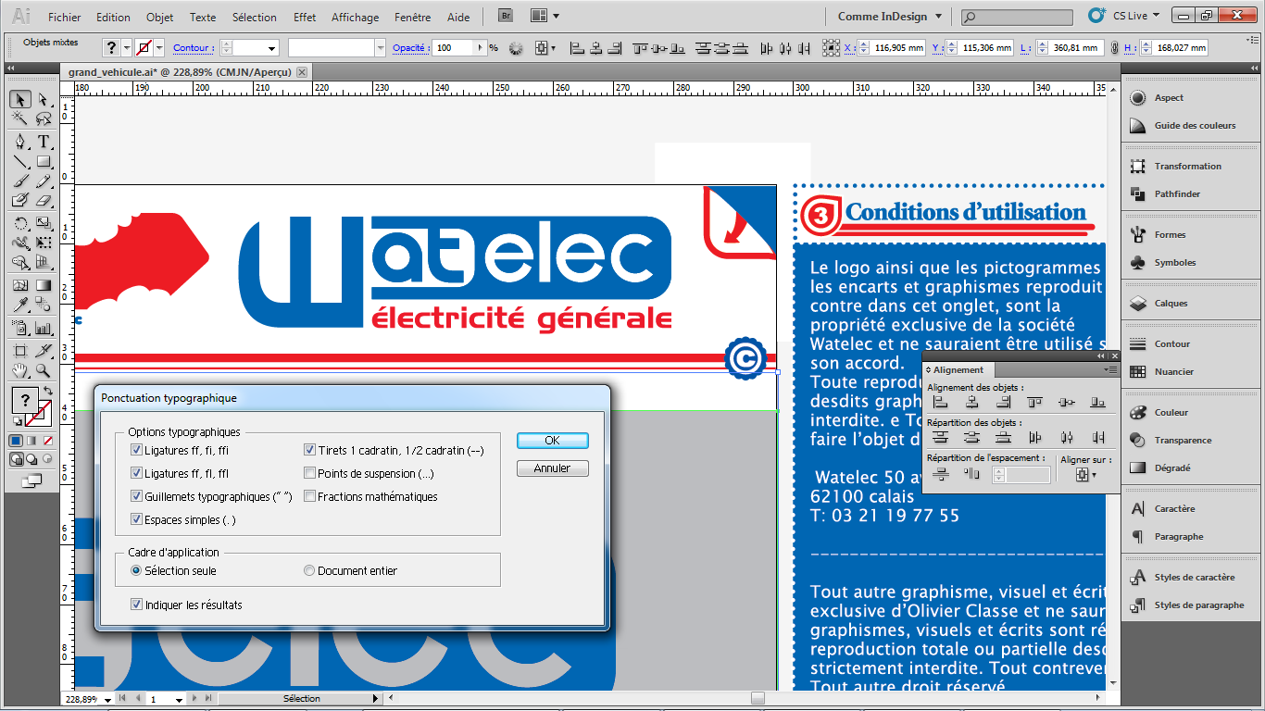The image size is (1265, 711).
Task: Open the fill color dropdown arrow in control bar
Action: (x=126, y=48)
